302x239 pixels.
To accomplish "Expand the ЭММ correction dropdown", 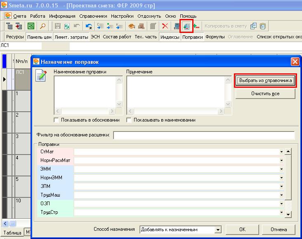I will (x=281, y=169).
